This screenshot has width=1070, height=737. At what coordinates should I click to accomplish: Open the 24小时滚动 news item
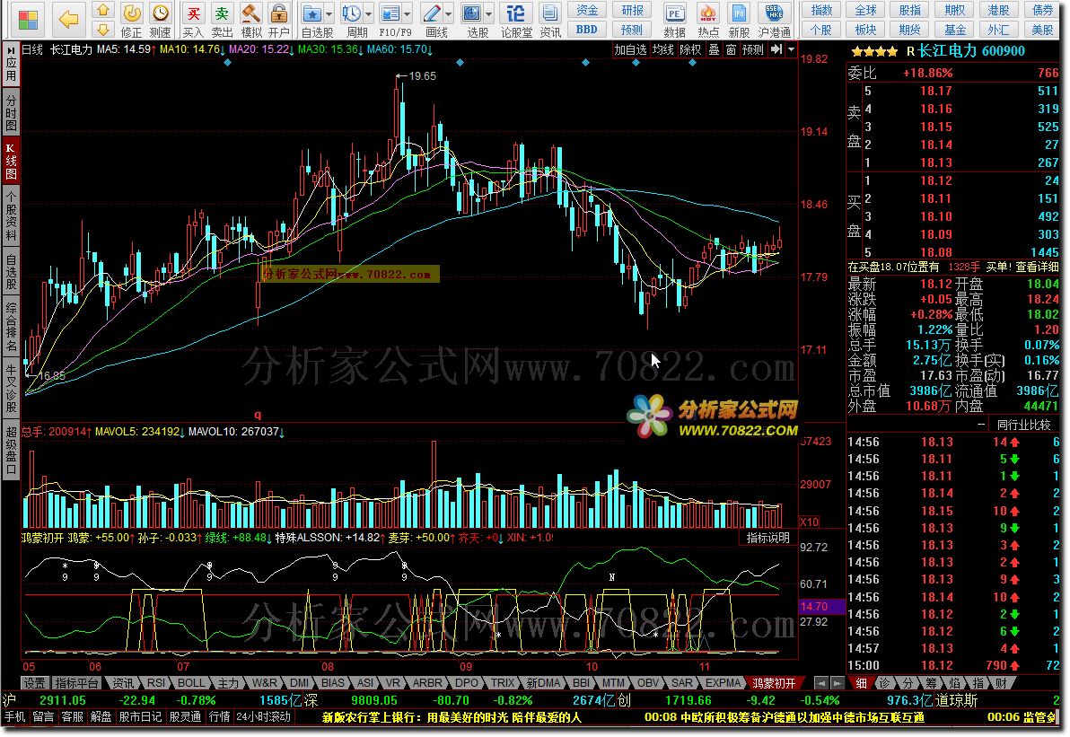point(263,716)
